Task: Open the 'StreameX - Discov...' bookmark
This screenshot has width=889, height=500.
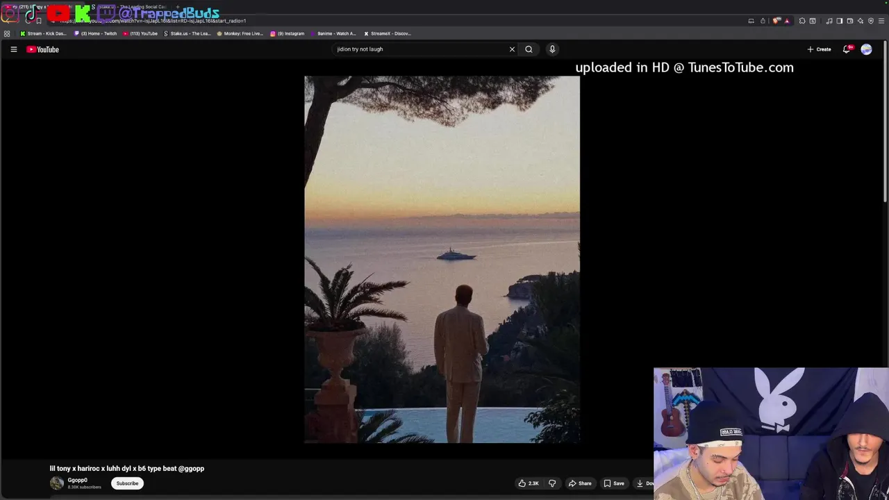Action: [x=388, y=33]
